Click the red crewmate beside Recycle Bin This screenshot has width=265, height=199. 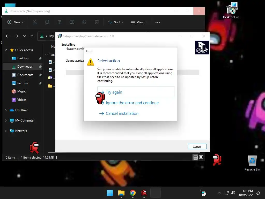(x=217, y=160)
